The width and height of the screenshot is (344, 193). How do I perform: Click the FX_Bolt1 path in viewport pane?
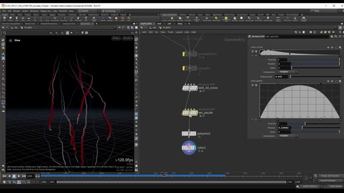tap(28, 28)
